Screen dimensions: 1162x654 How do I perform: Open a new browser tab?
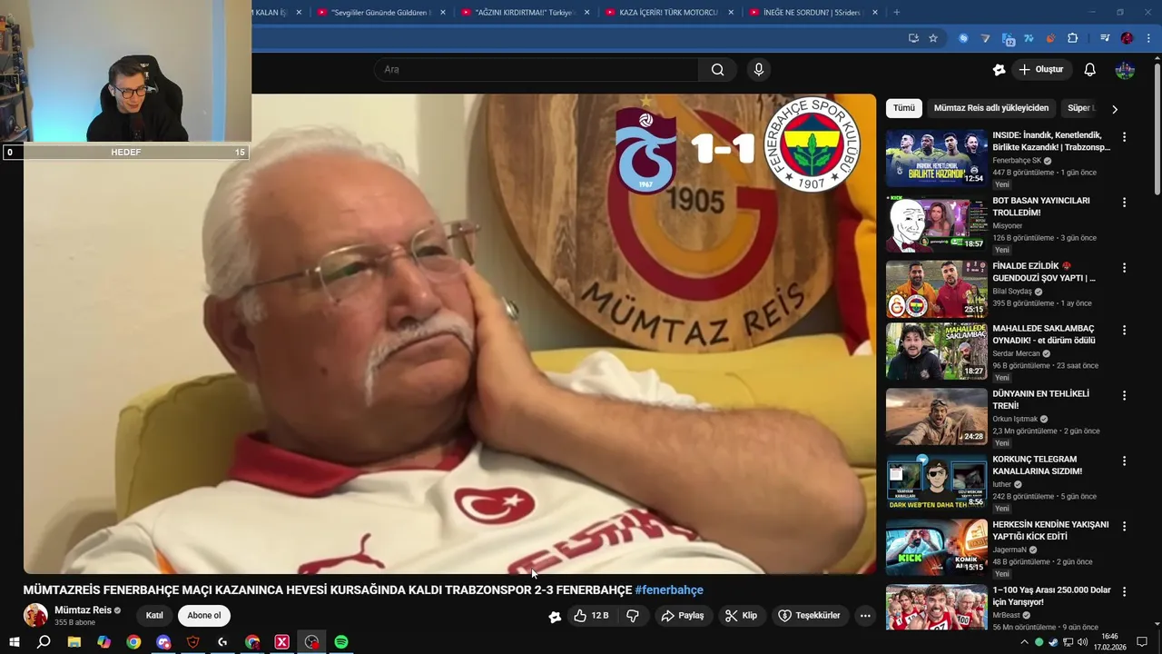coord(897,13)
